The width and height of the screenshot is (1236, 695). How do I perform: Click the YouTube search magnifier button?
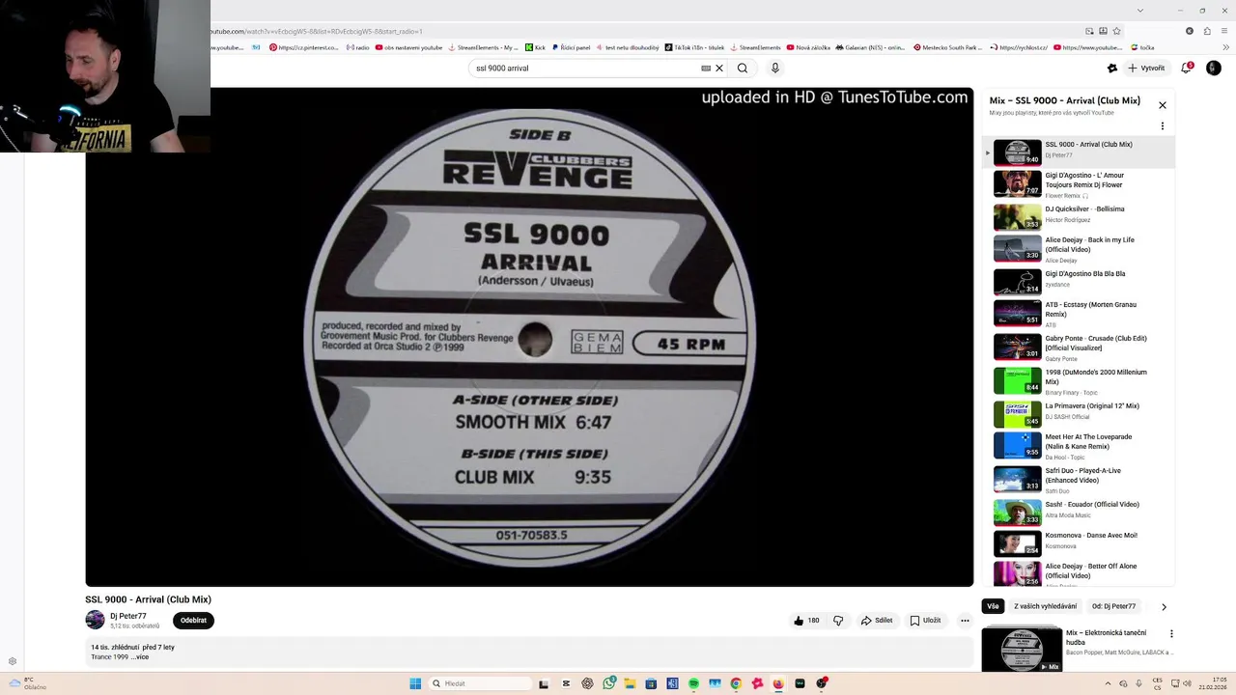click(x=743, y=69)
